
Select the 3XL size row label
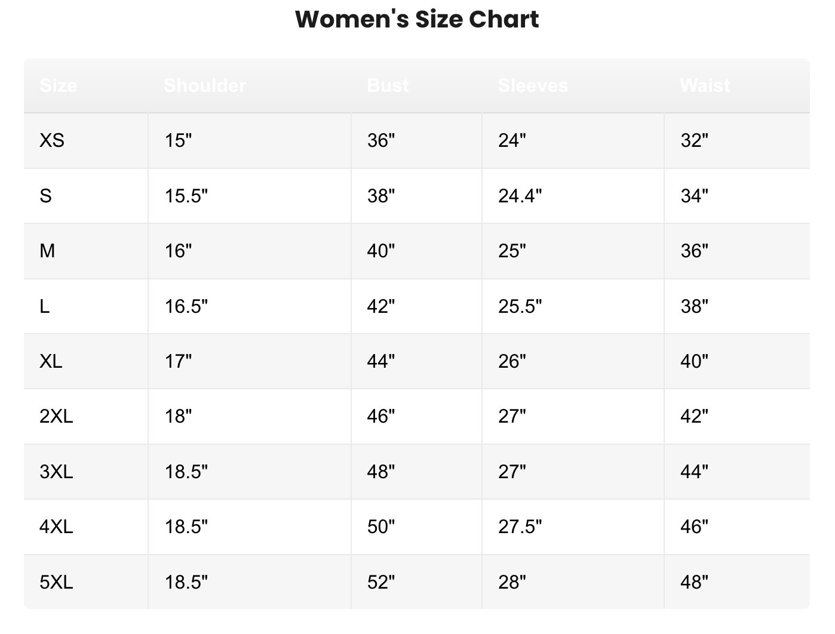click(56, 472)
